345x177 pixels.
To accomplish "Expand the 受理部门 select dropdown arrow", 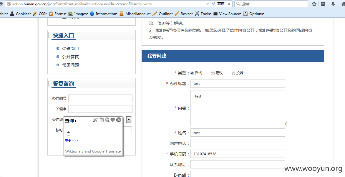I will 129,120.
